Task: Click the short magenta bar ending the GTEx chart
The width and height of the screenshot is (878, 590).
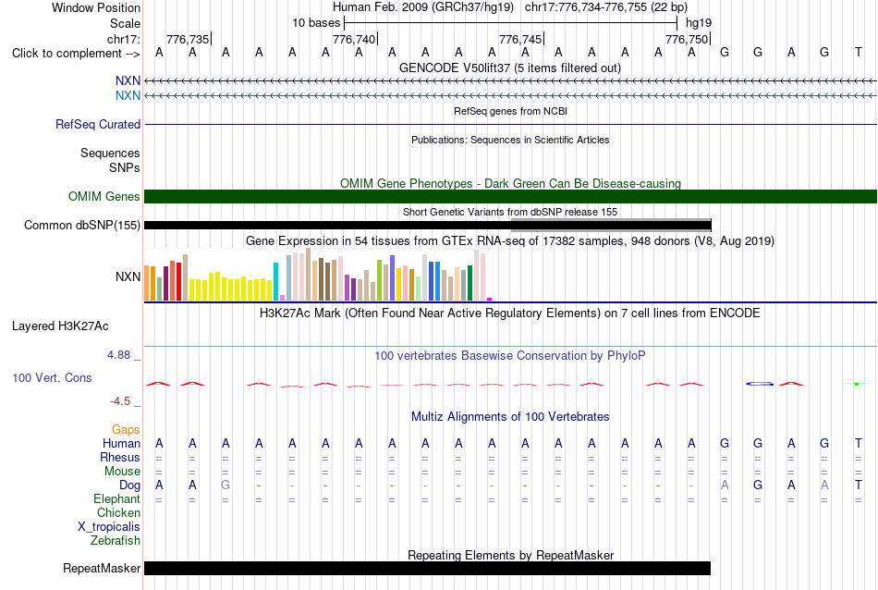Action: click(x=490, y=300)
